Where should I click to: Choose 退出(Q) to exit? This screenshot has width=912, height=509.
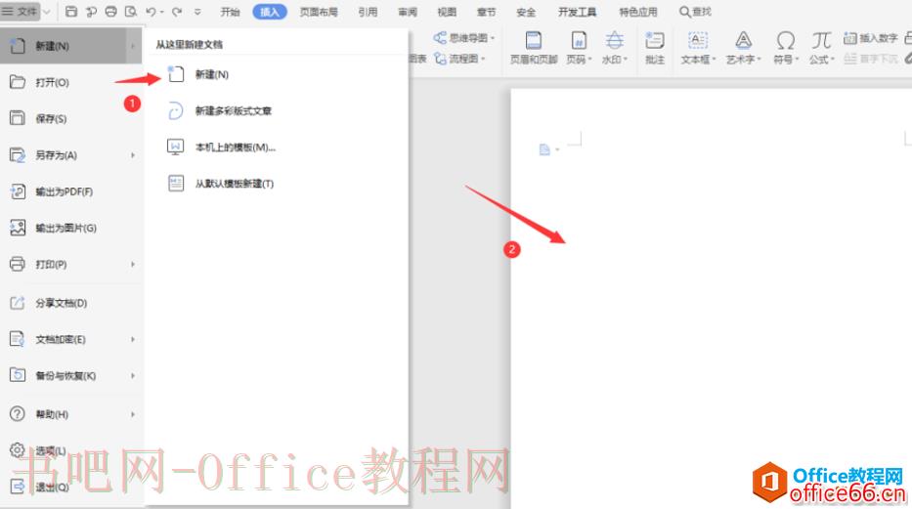tap(71, 487)
